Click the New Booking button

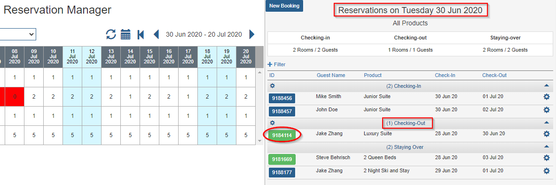click(x=284, y=6)
